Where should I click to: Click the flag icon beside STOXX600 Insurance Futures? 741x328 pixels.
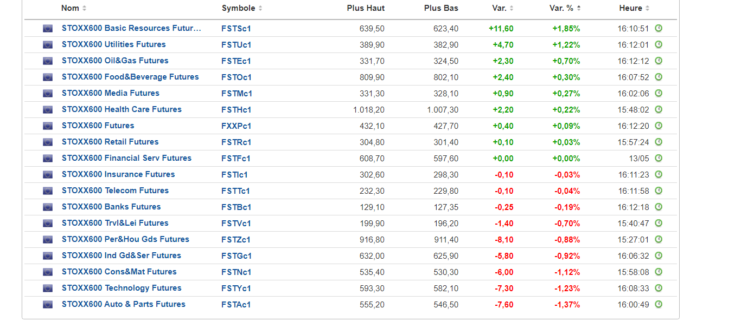[48, 175]
